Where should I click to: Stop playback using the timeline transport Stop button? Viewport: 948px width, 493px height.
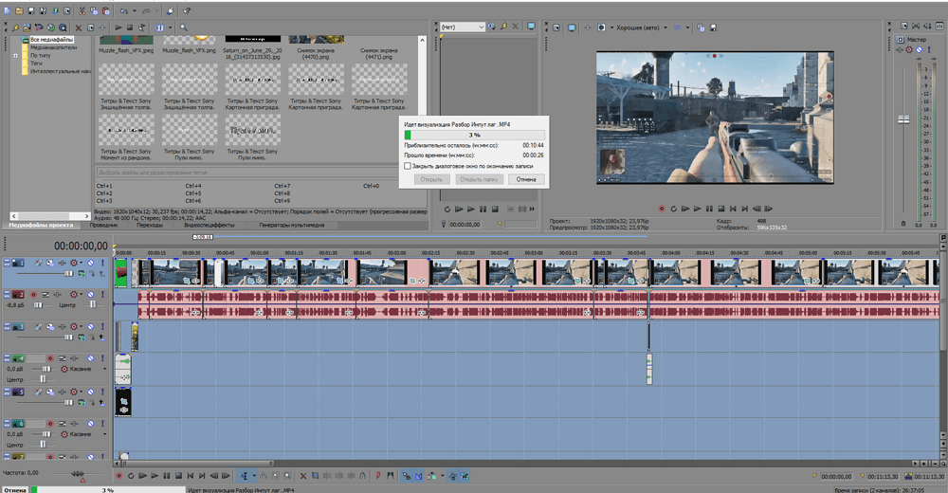pos(178,476)
